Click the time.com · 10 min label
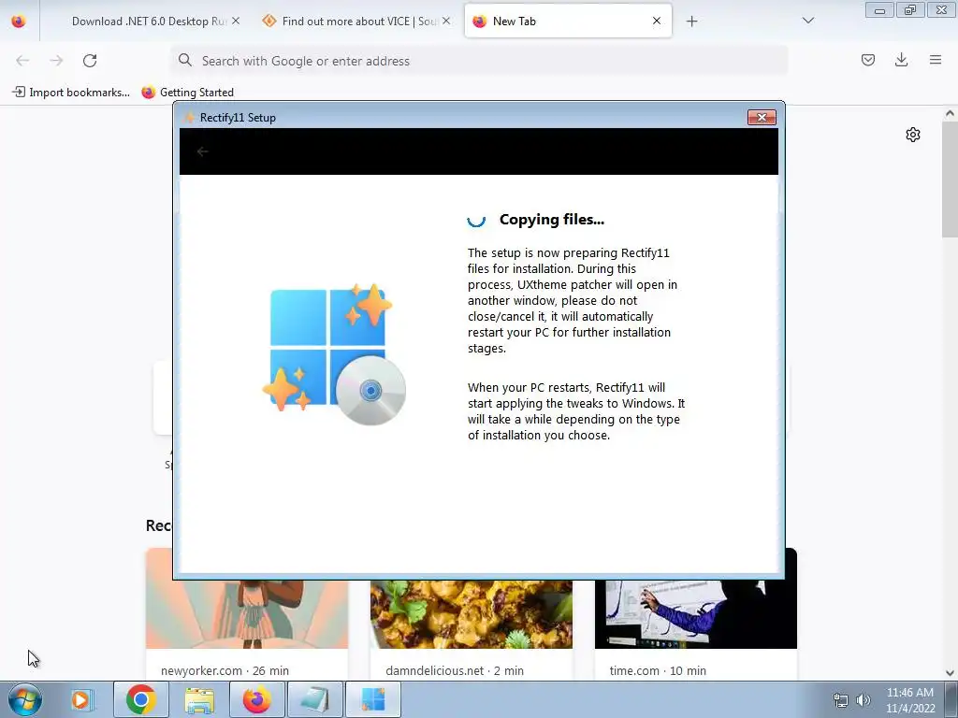 point(658,670)
